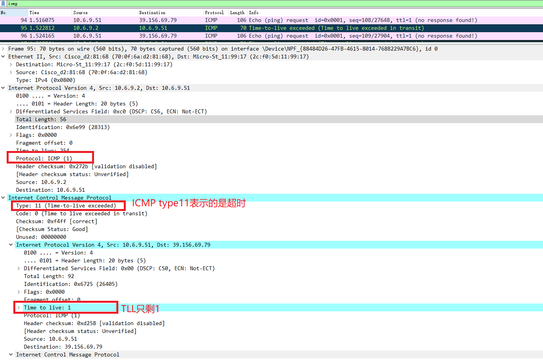
Task: Expand the highlighted Time to live: 1 field
Action: click(x=18, y=307)
